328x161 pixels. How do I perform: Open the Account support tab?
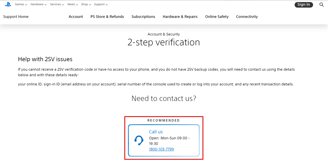(76, 17)
